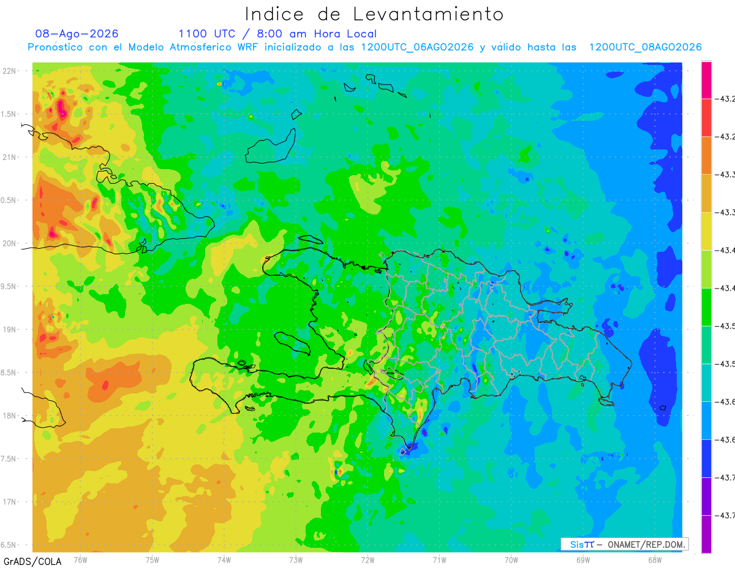The height and width of the screenshot is (568, 735).
Task: Select the '76W' longitude label
Action: [80, 559]
